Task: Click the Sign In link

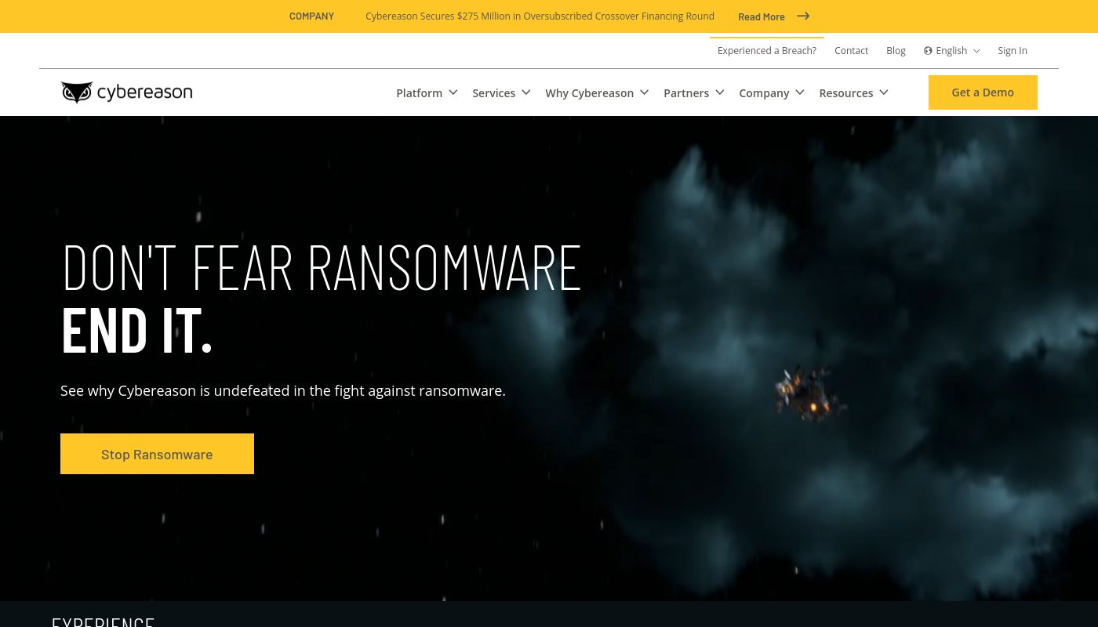Action: (x=1012, y=51)
